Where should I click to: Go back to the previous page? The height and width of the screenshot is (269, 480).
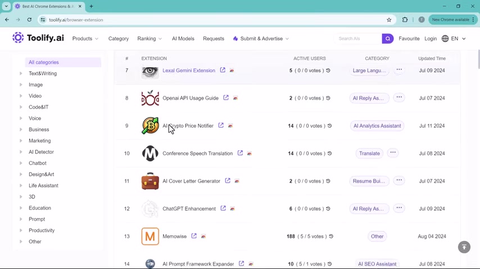(7, 20)
